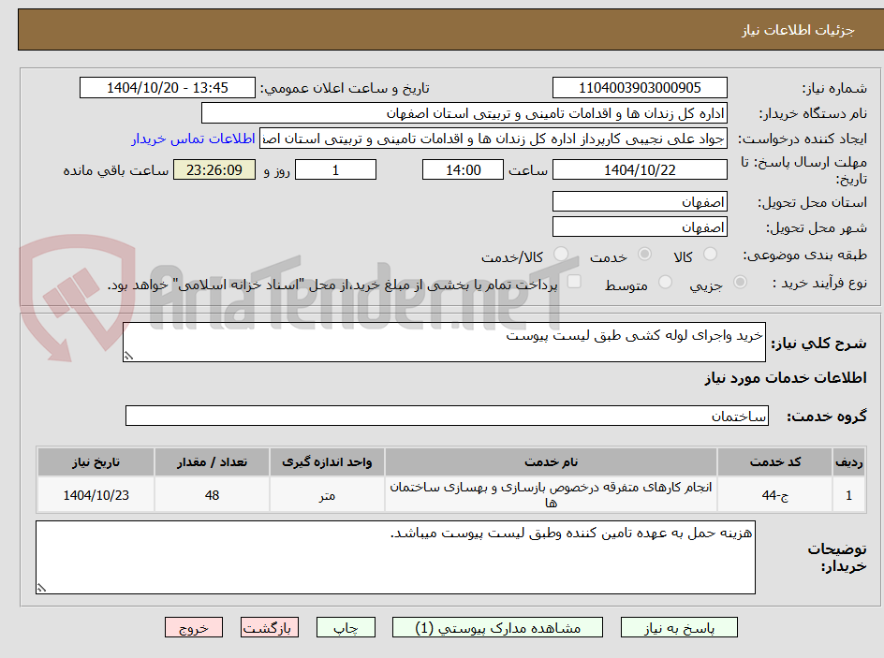The width and height of the screenshot is (884, 658).
Task: Click the quantity cell 48
Action: coord(212,494)
